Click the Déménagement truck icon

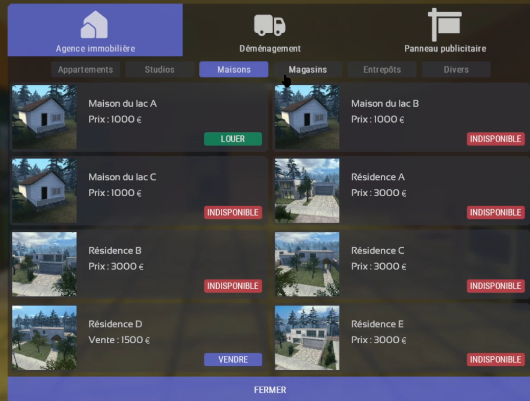point(270,25)
